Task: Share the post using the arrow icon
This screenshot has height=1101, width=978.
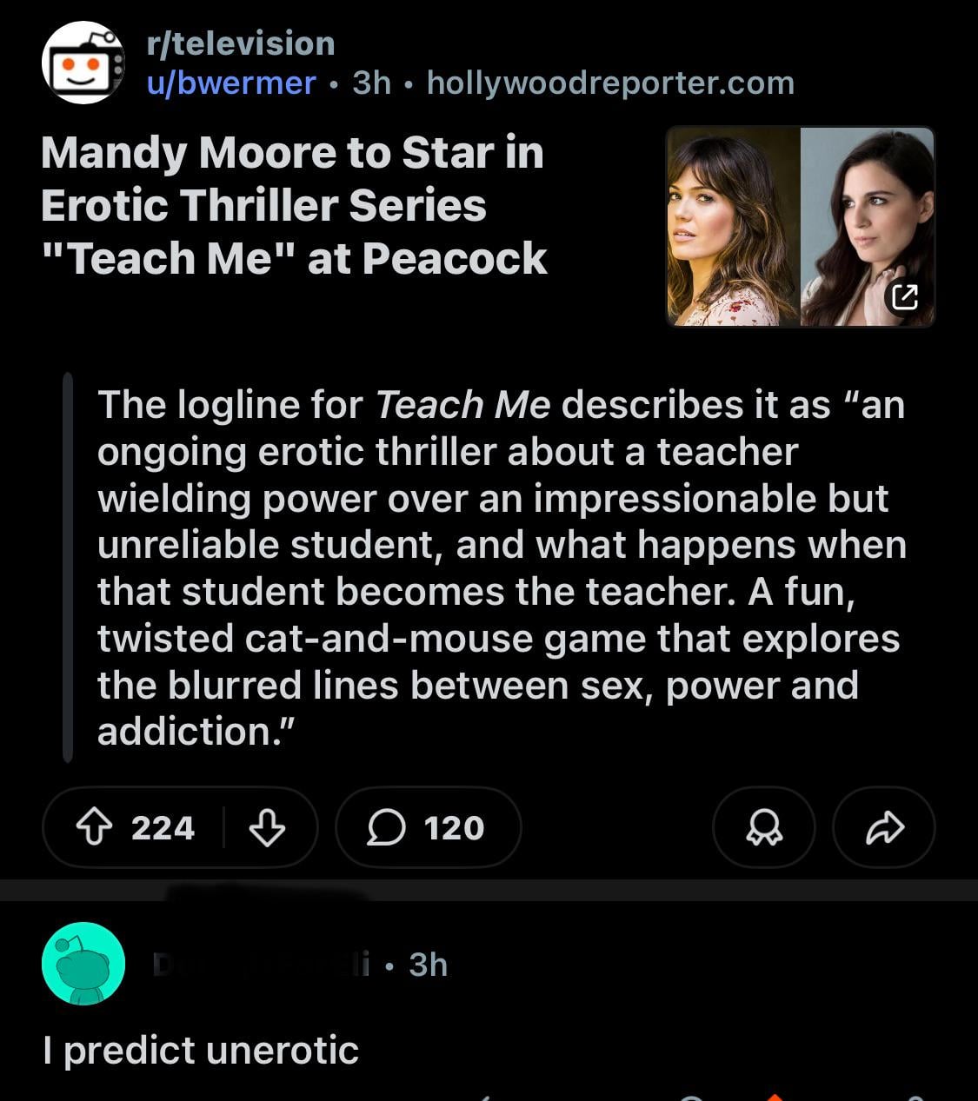Action: pyautogui.click(x=884, y=828)
